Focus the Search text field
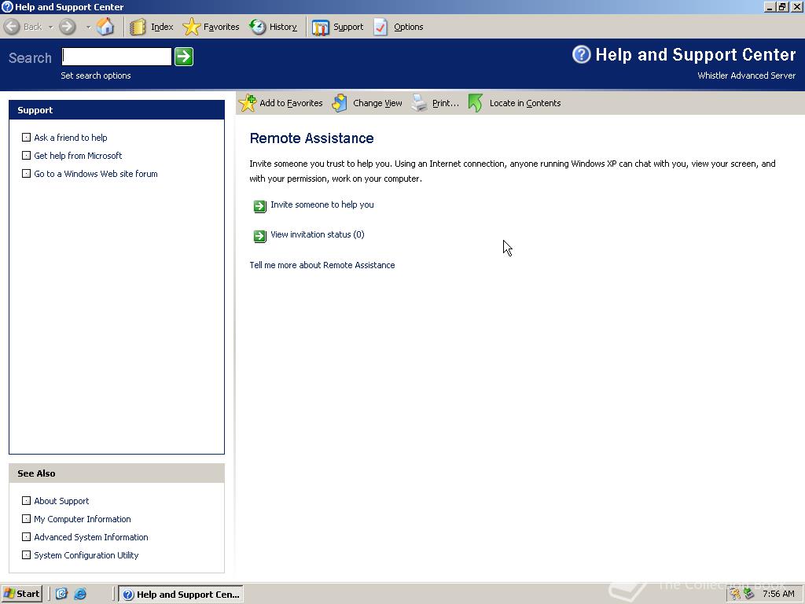This screenshot has width=805, height=604. pos(116,57)
